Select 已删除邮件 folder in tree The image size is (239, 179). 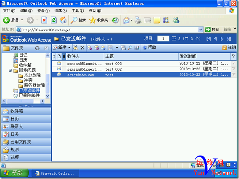click(29, 96)
